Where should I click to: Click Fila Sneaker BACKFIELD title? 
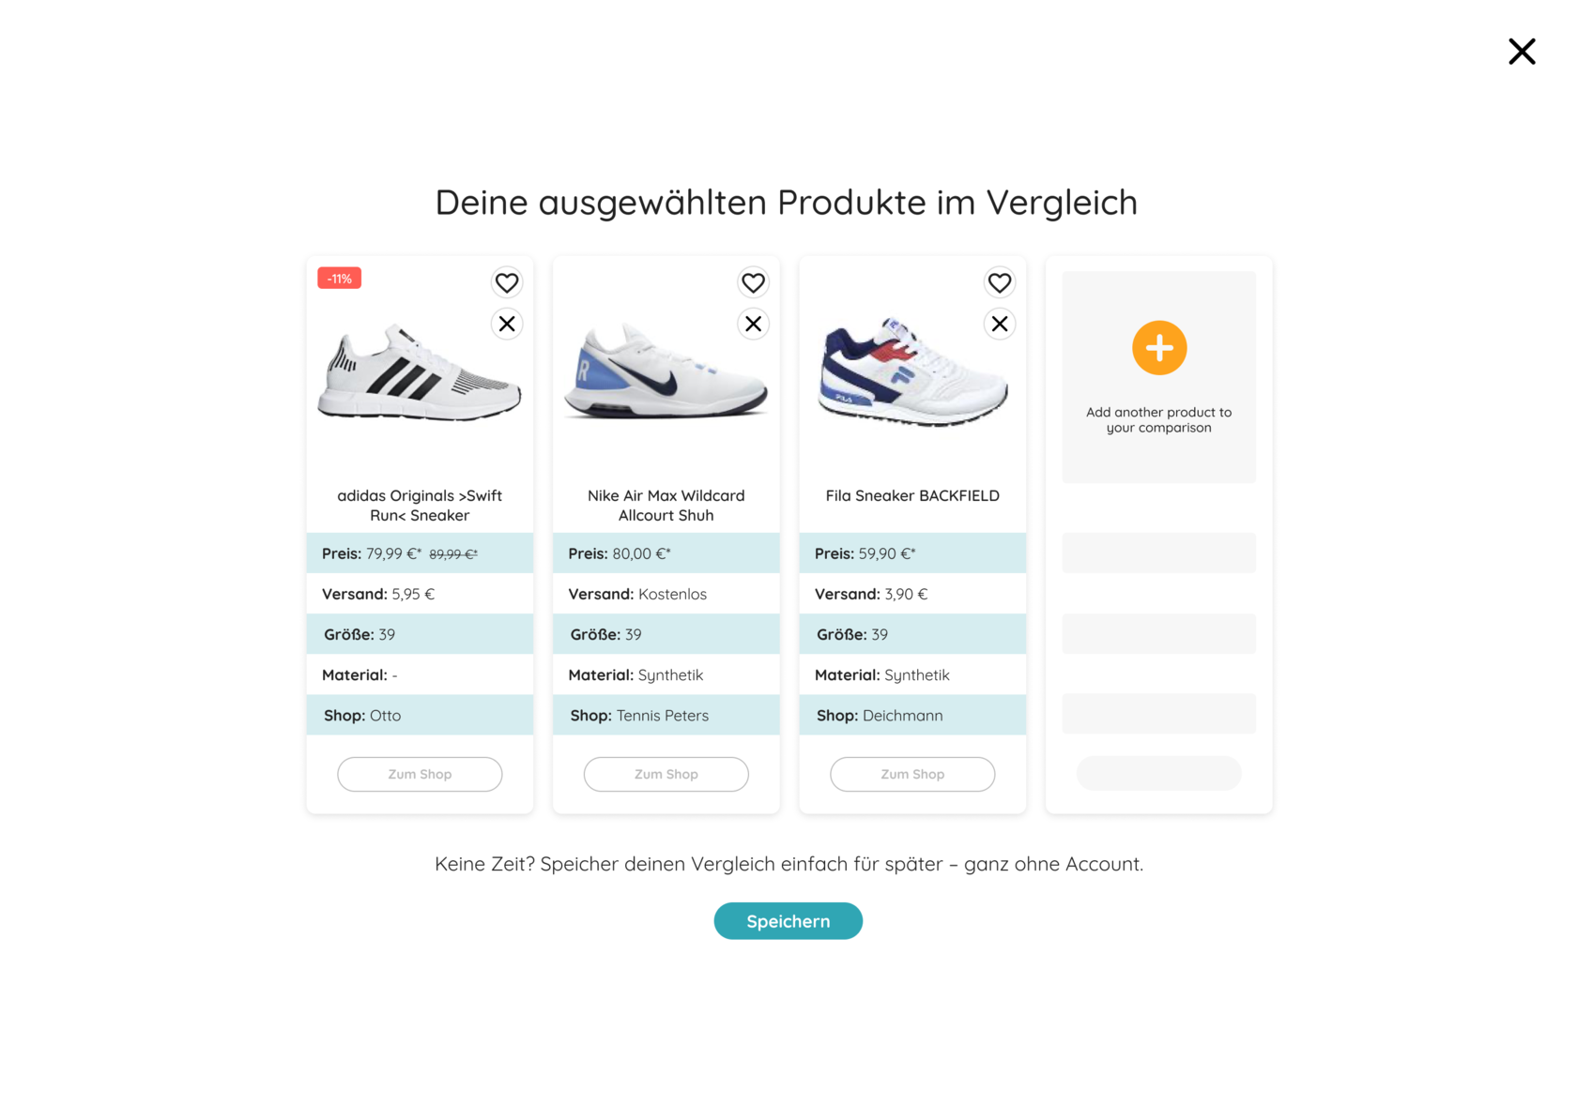point(912,495)
